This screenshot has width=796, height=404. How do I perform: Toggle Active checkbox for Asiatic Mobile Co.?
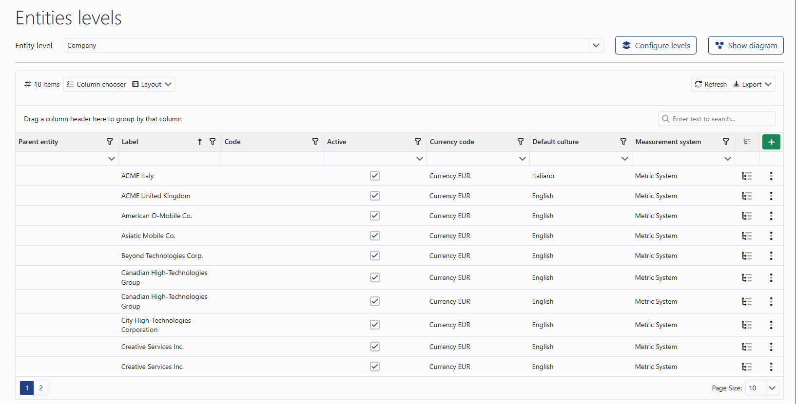point(374,236)
